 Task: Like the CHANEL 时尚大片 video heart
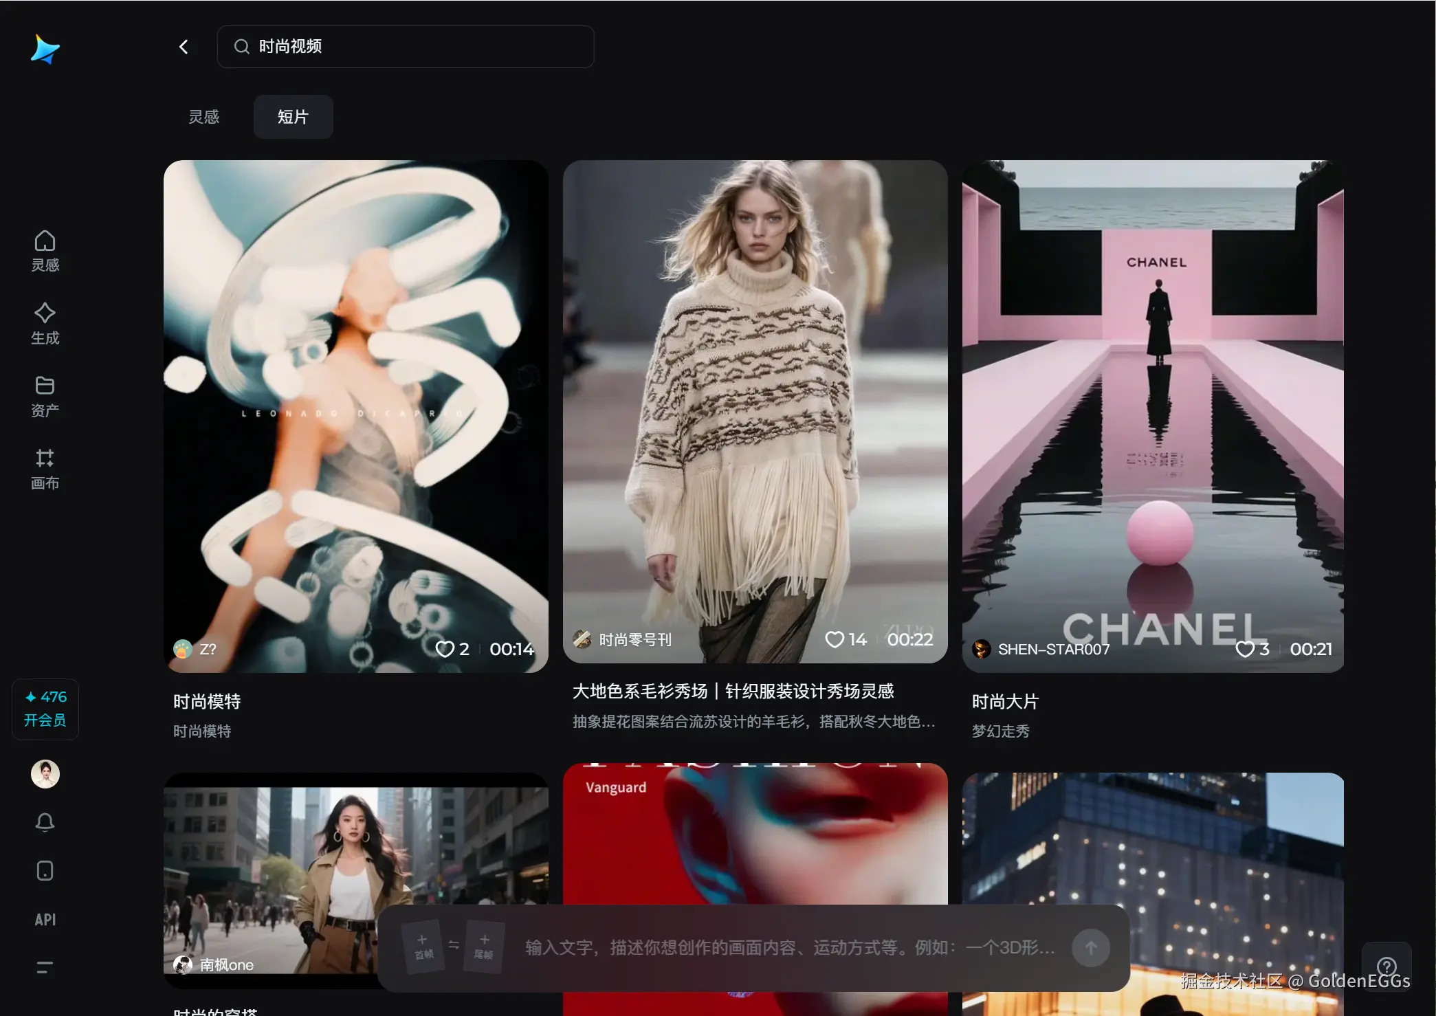point(1244,649)
